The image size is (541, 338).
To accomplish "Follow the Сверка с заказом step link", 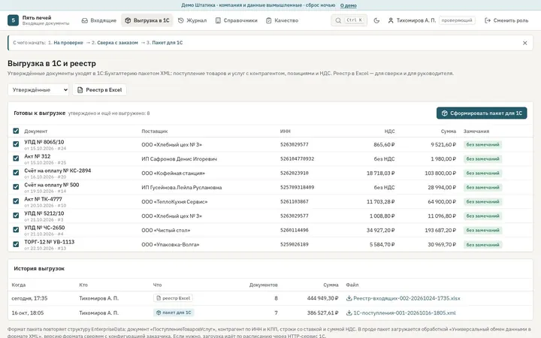I will pyautogui.click(x=117, y=43).
